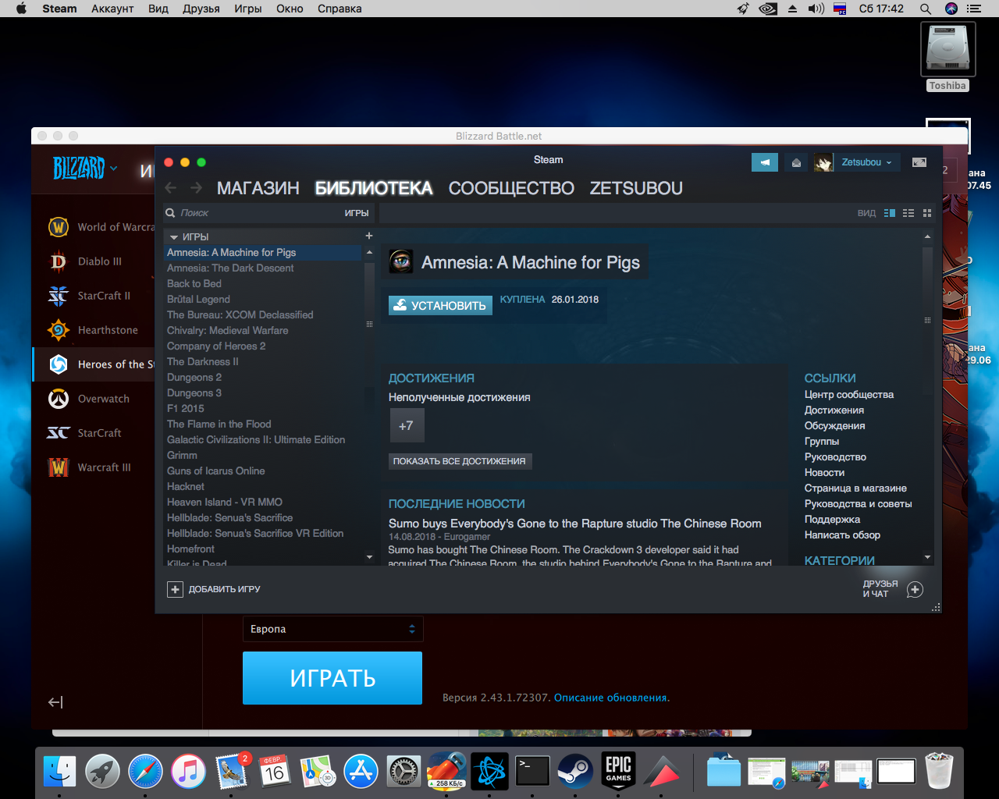Image resolution: width=999 pixels, height=799 pixels.
Task: Open Друзья menu in menu bar
Action: [x=201, y=9]
